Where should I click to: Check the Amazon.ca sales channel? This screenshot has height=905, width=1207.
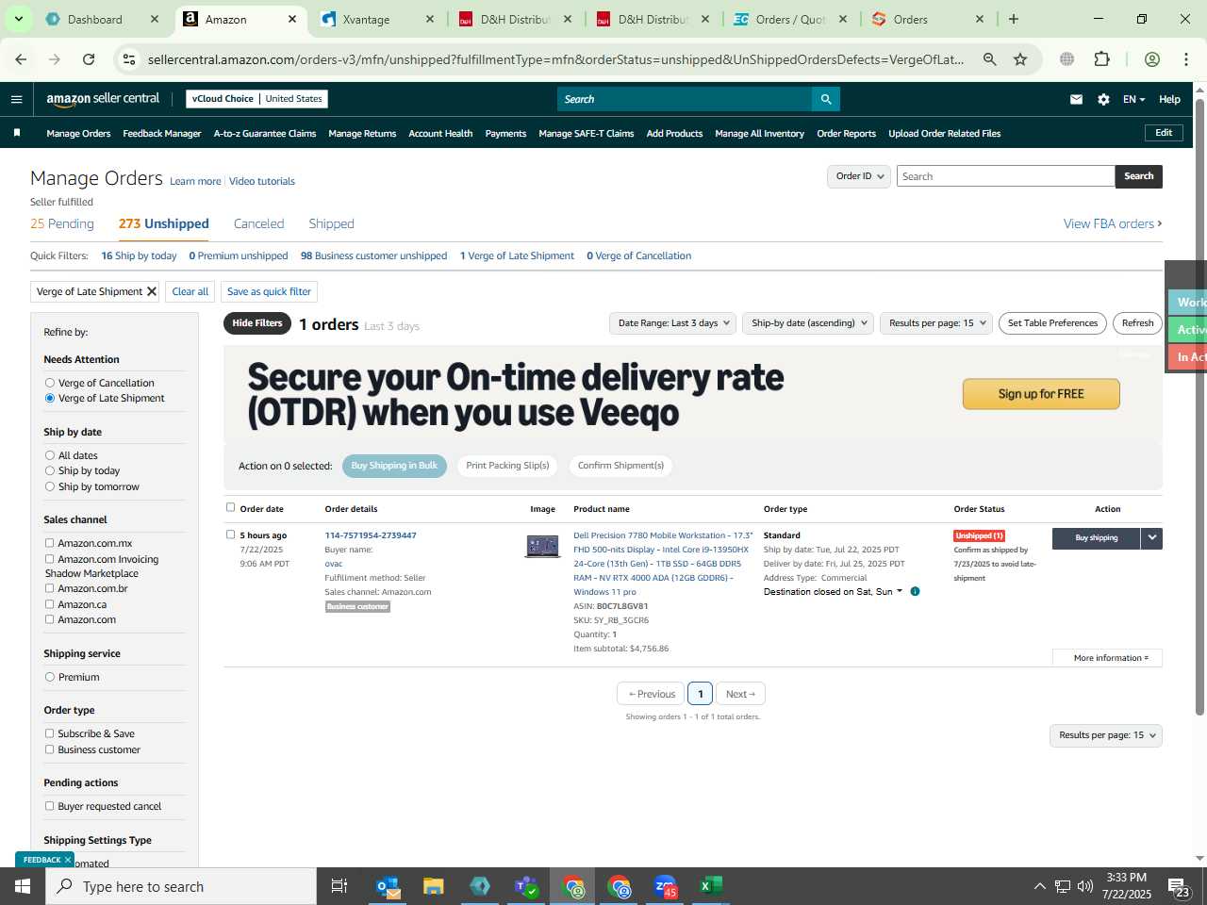[49, 604]
